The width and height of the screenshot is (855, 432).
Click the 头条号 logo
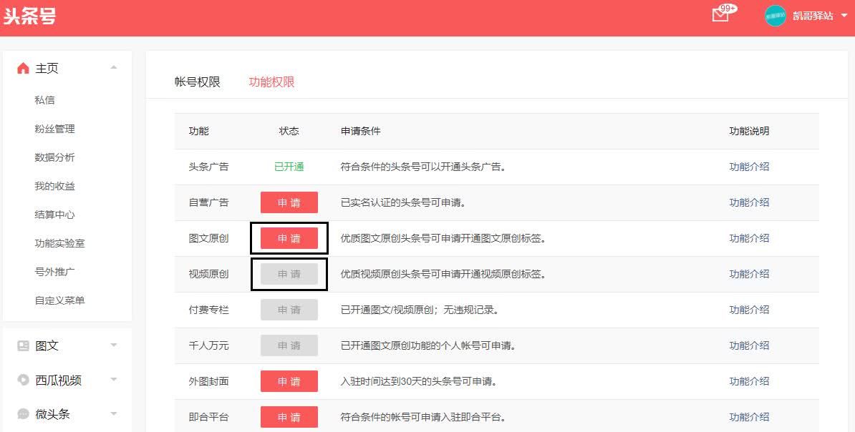pyautogui.click(x=29, y=16)
